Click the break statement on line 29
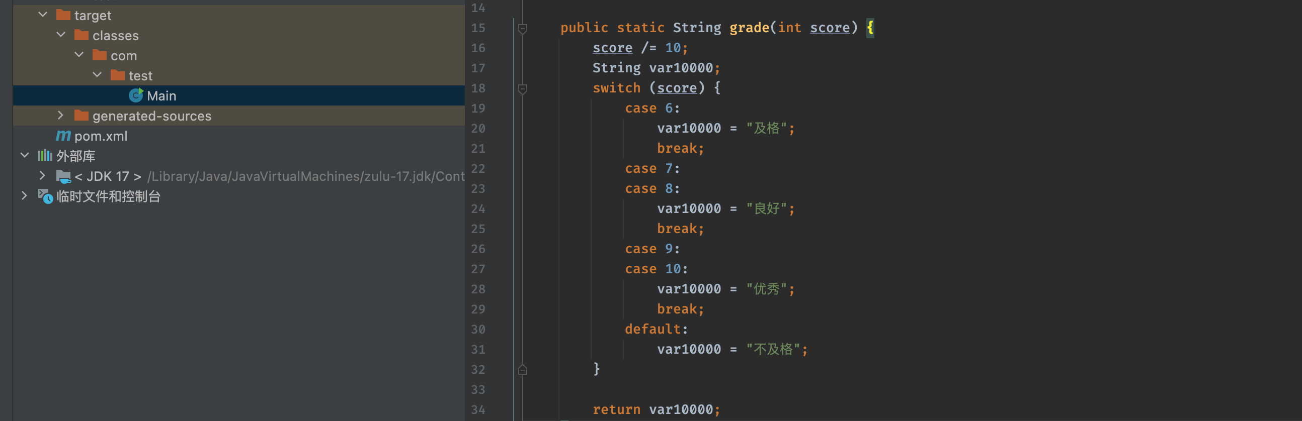This screenshot has width=1302, height=421. point(680,309)
